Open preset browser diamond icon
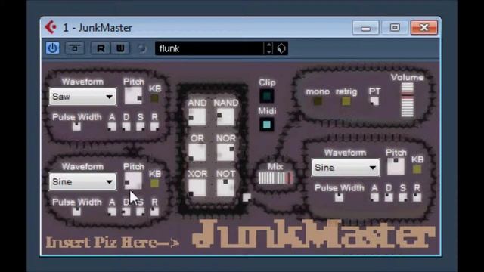The image size is (484, 272). 281,48
